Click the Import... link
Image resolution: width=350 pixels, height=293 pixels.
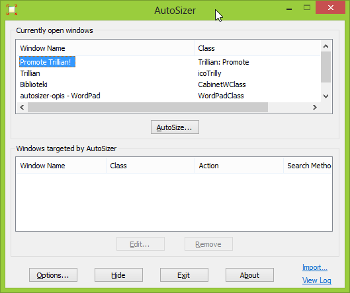tap(315, 267)
